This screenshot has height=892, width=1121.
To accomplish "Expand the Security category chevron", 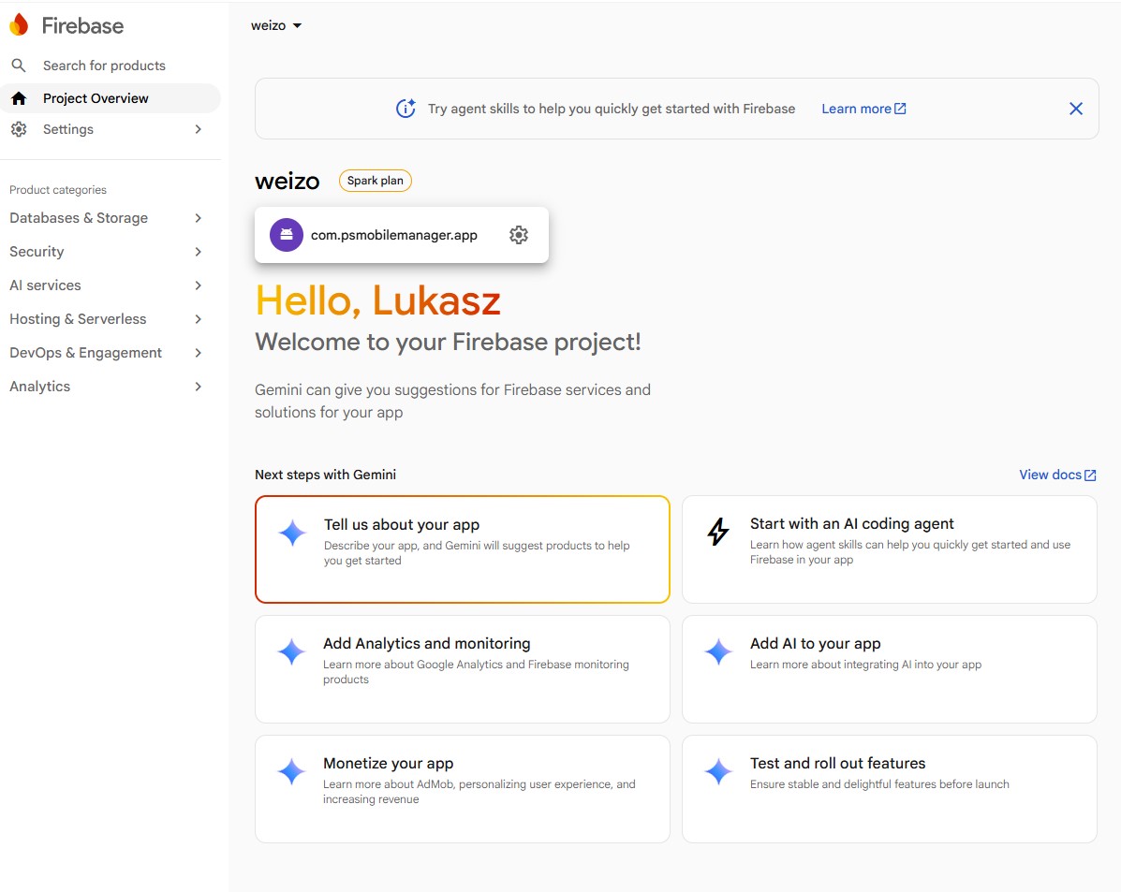I will tap(198, 252).
